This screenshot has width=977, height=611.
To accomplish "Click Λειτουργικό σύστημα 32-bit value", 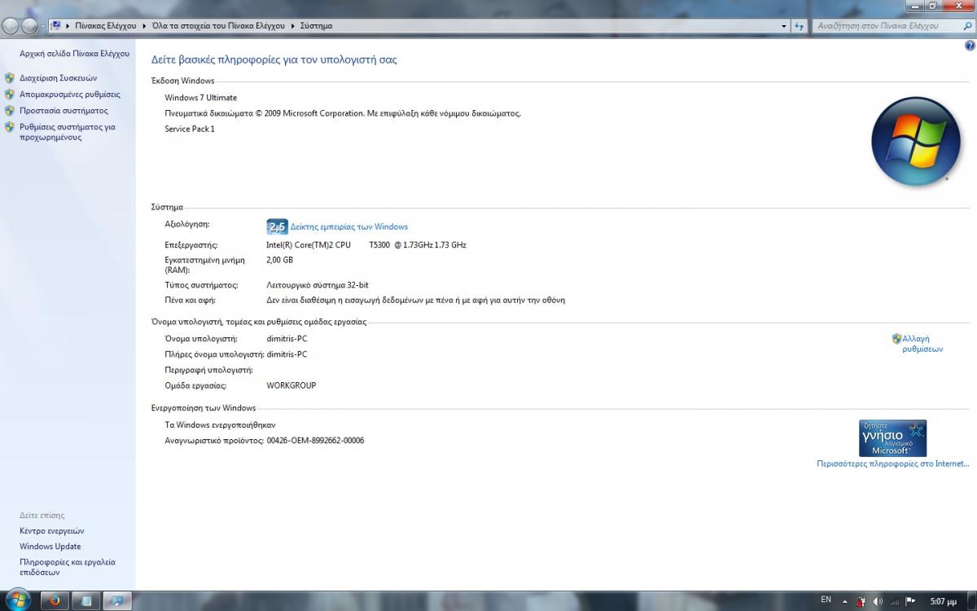I will (318, 285).
